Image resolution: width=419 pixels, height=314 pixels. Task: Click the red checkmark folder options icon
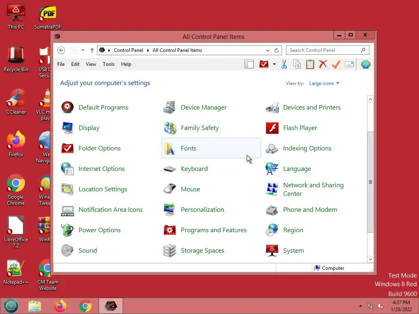(x=264, y=64)
